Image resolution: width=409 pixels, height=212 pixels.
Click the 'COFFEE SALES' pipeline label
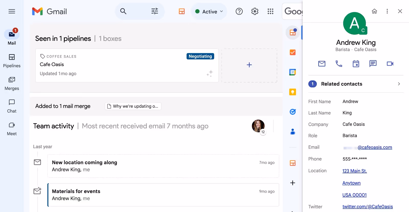click(x=61, y=56)
